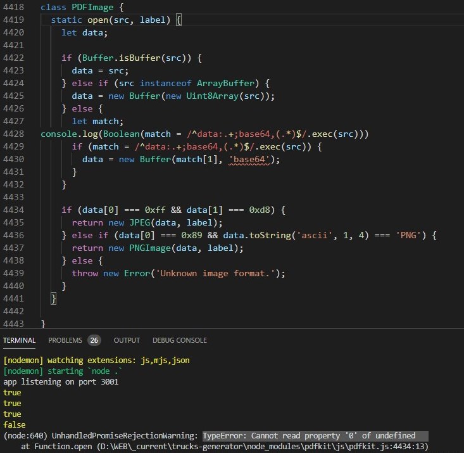
Task: Click the first 'true' terminal output
Action: 12,393
